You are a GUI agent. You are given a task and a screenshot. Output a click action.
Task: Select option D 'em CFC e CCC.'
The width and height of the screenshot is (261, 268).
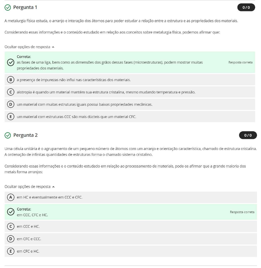pos(10,239)
